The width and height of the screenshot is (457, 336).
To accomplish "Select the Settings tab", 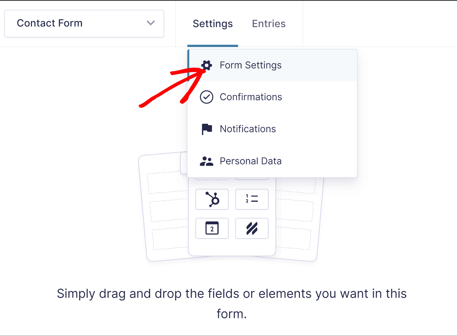I will [x=213, y=24].
